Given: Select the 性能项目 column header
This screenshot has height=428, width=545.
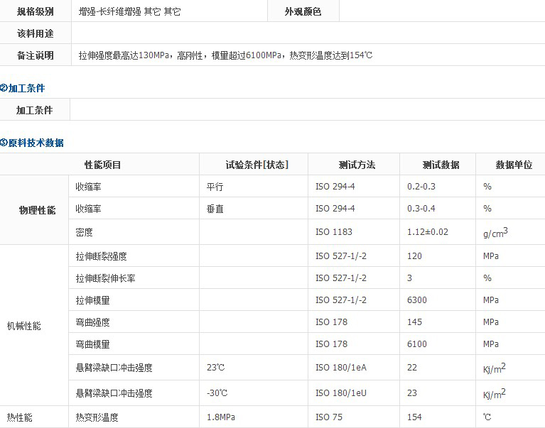Looking at the screenshot, I should [103, 165].
